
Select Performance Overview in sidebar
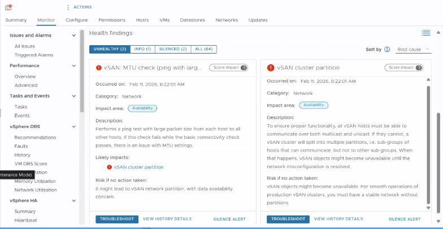point(25,77)
